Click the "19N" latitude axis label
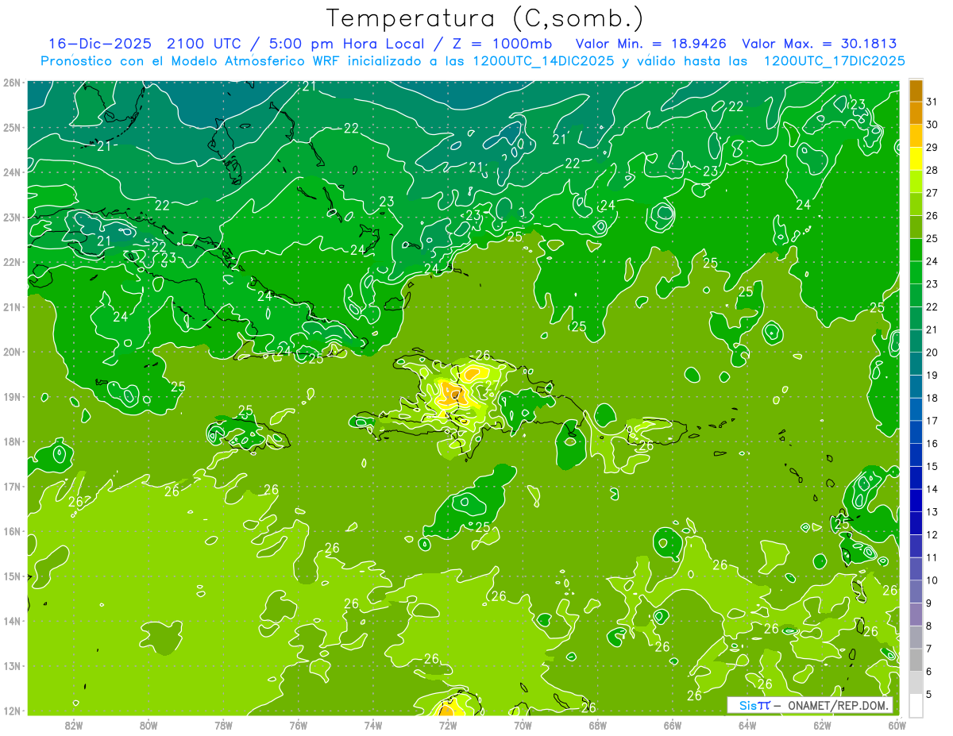 [12, 397]
